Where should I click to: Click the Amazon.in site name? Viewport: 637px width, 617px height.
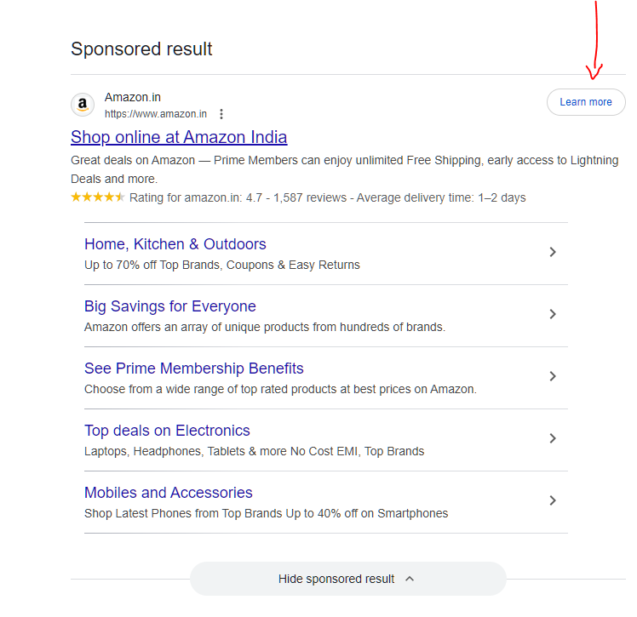pyautogui.click(x=132, y=98)
